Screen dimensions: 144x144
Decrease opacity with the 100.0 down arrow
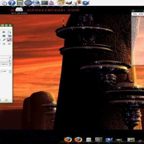tap(10, 65)
